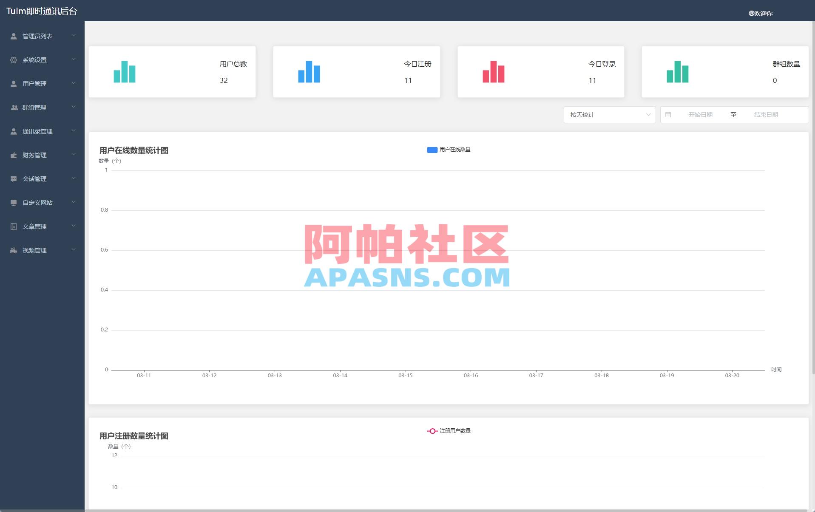
Task: Click the calendar icon beside 开始日期
Action: click(669, 114)
